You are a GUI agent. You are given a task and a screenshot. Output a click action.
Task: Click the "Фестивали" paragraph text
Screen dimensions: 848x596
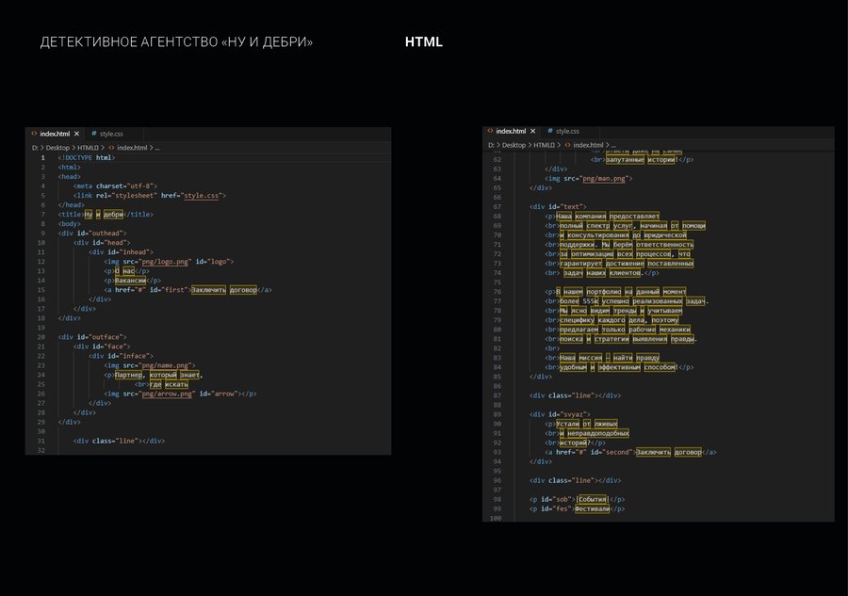click(x=593, y=509)
